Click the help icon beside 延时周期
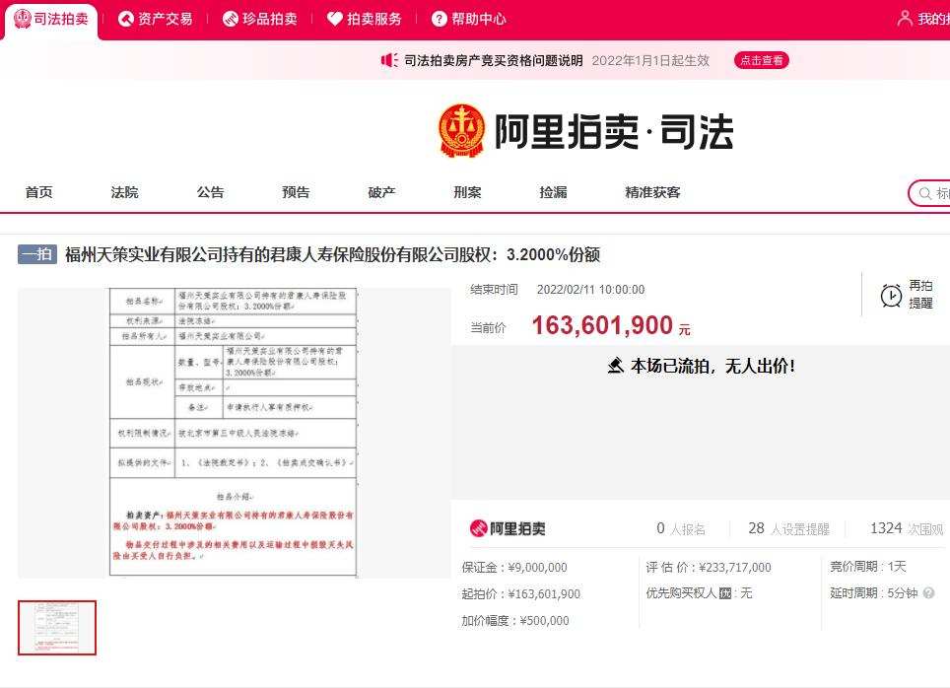This screenshot has width=950, height=688. pos(928,593)
